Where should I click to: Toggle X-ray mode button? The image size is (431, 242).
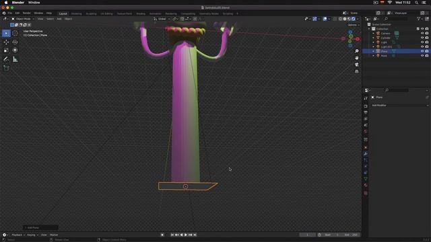click(x=335, y=19)
